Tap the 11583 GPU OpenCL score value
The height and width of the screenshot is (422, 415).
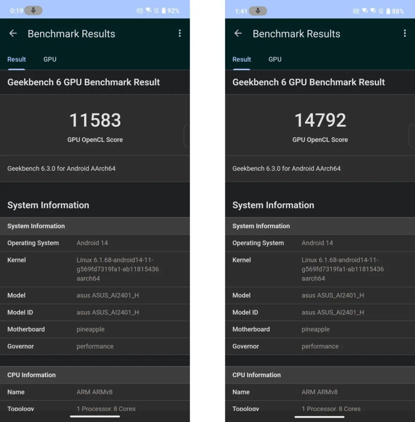click(x=95, y=120)
